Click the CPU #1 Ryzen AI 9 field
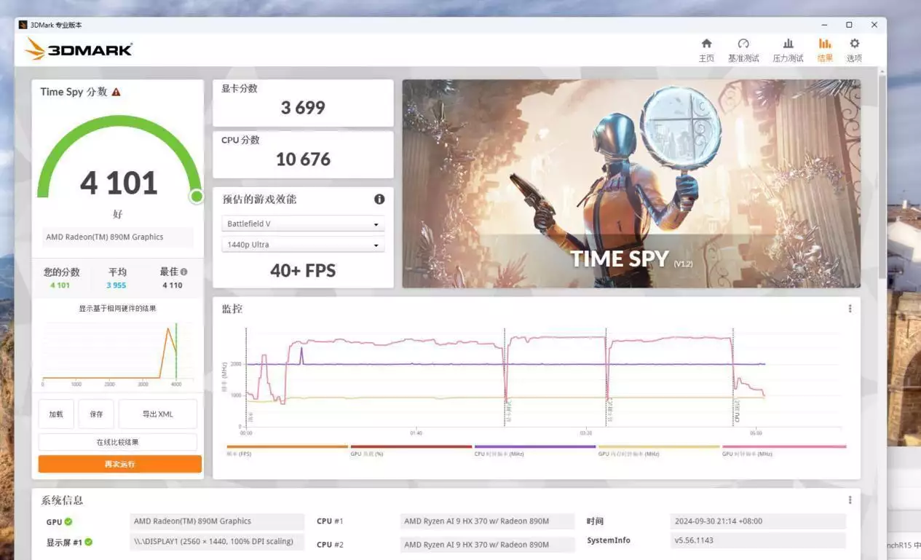This screenshot has width=921, height=560. [487, 521]
